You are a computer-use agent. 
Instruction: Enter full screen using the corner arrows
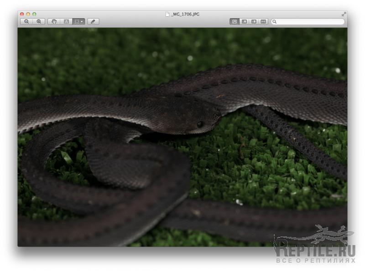pyautogui.click(x=343, y=15)
